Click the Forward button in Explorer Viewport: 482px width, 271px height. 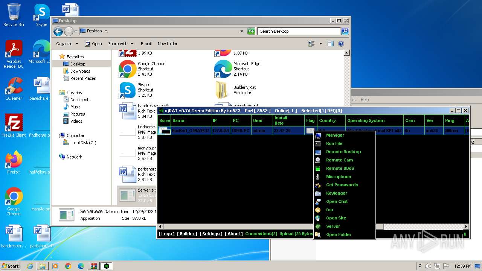pos(69,31)
